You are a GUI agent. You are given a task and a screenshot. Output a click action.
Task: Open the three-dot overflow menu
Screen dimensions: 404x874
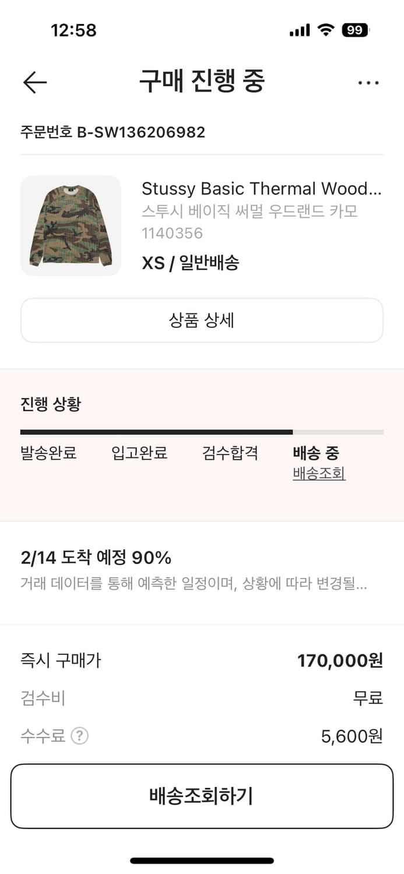click(x=368, y=82)
